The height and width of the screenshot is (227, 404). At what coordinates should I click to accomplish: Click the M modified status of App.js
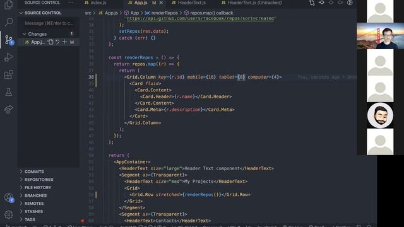pos(72,42)
